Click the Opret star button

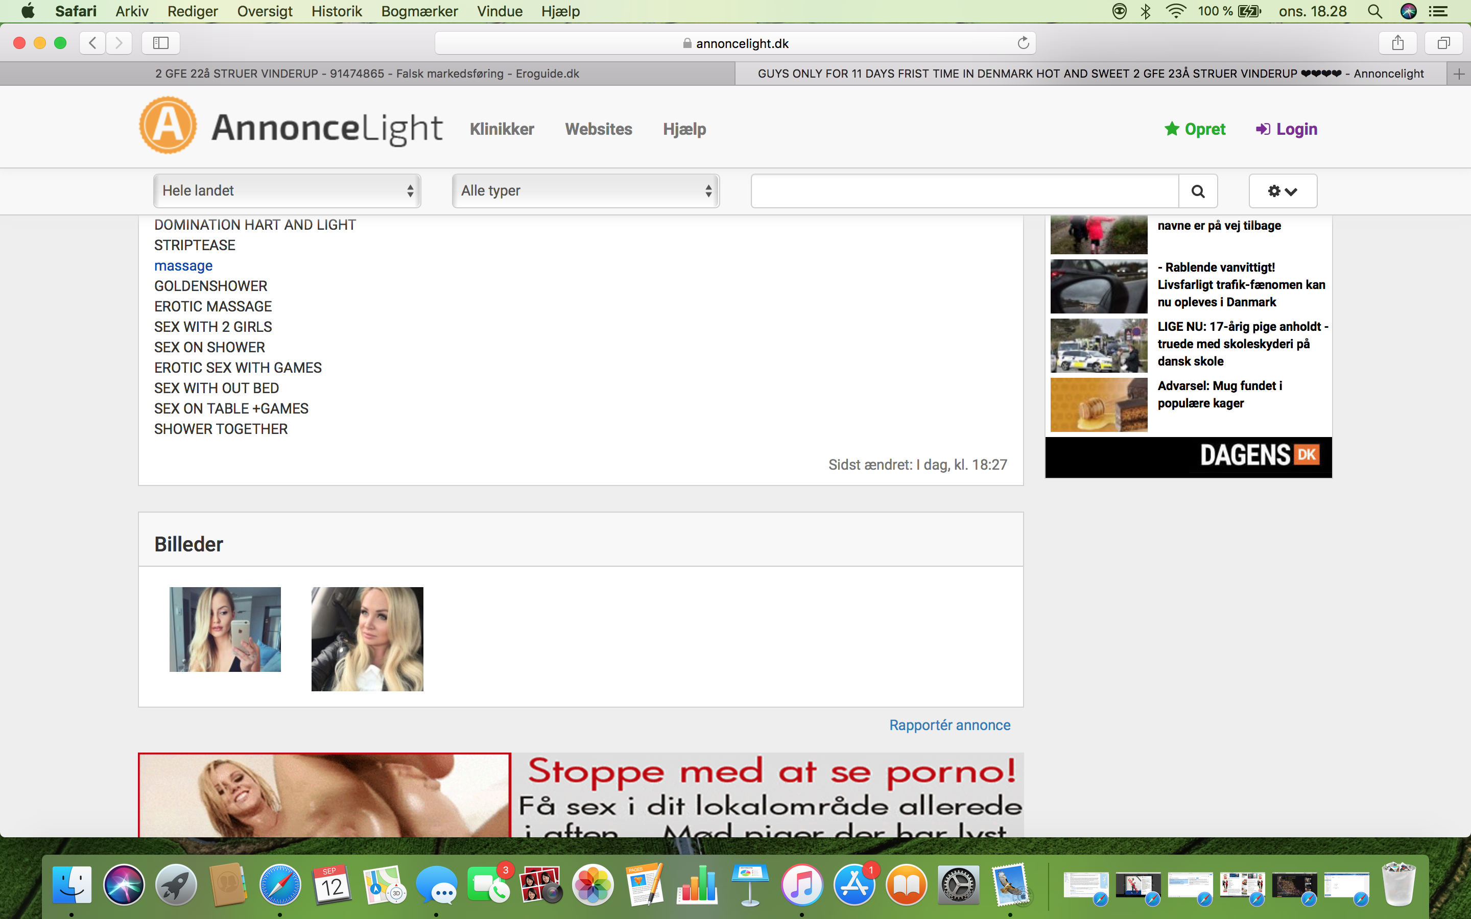[1195, 129]
